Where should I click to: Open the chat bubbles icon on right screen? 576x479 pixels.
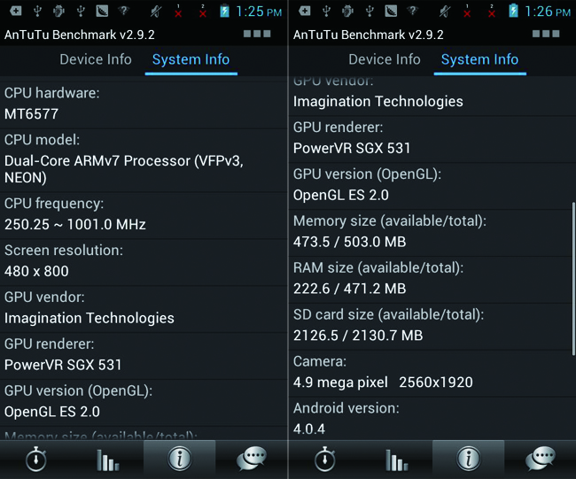coord(540,460)
